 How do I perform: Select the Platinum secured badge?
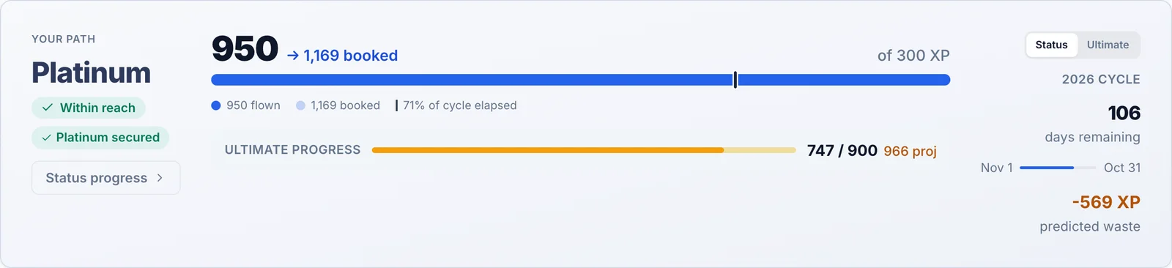coord(100,138)
